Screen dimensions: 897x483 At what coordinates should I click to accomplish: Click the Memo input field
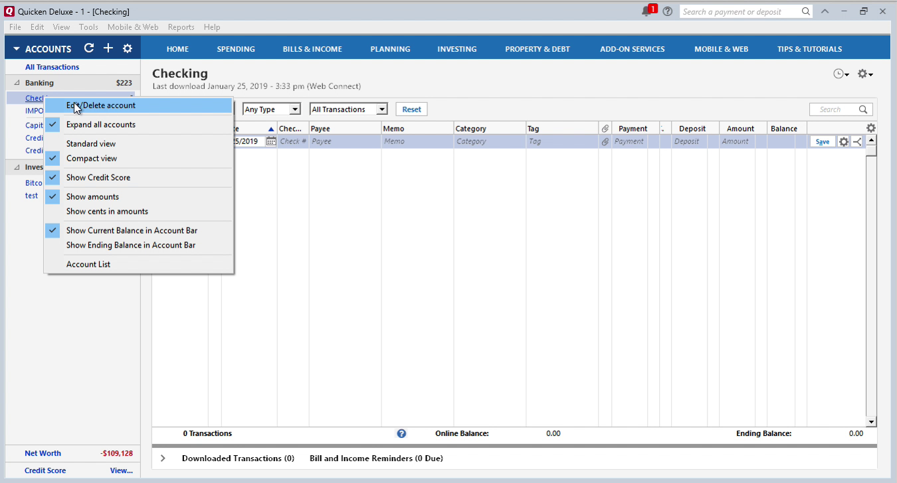418,141
